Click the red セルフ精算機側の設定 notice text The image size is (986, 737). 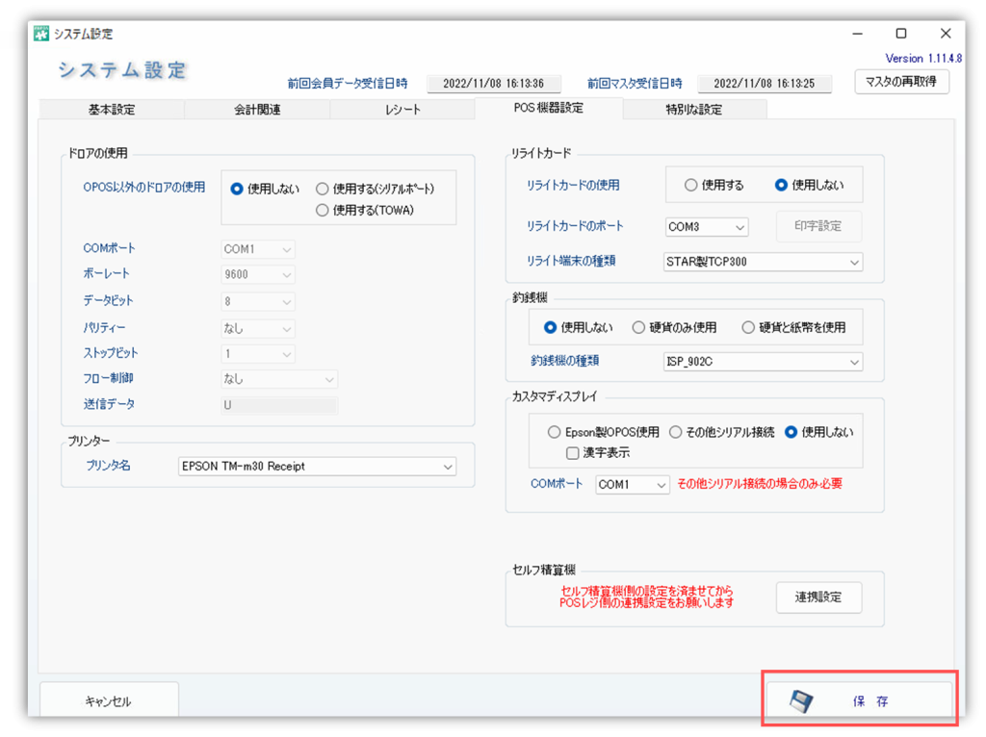646,597
